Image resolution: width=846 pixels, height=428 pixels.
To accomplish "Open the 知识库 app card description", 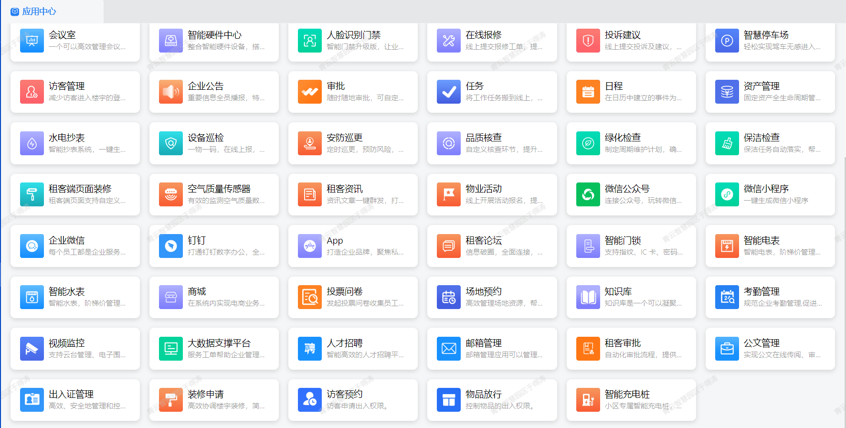I will pyautogui.click(x=643, y=303).
